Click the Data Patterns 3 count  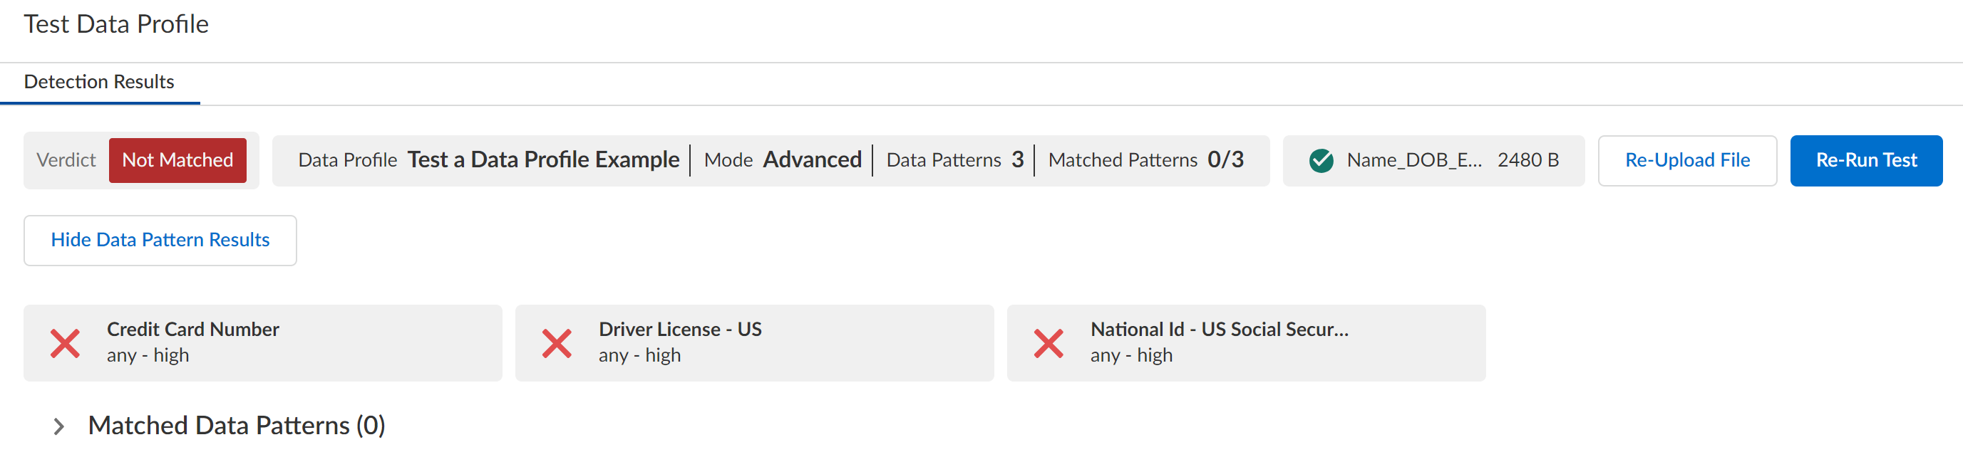[1017, 159]
